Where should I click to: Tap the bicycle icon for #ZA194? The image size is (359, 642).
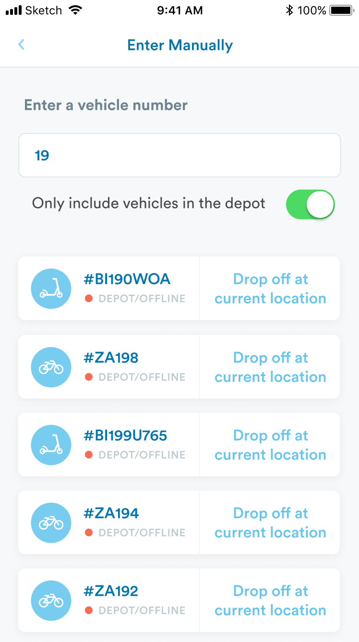(x=51, y=523)
